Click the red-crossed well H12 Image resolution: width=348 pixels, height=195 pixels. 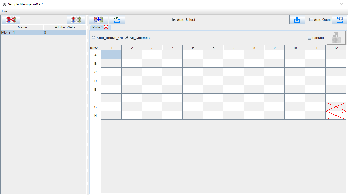point(336,115)
